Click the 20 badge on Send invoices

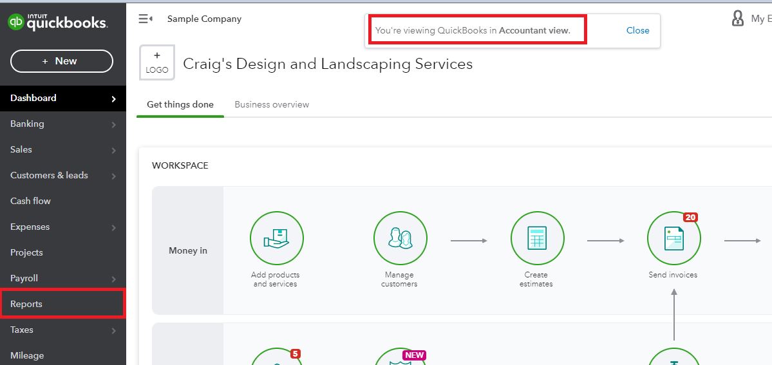tap(691, 217)
